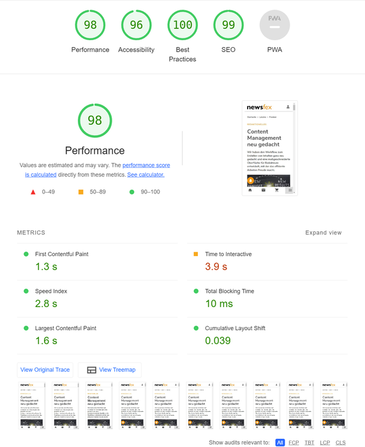This screenshot has height=447, width=365.
Task: Click the gray PWA badge icon
Action: click(x=274, y=25)
